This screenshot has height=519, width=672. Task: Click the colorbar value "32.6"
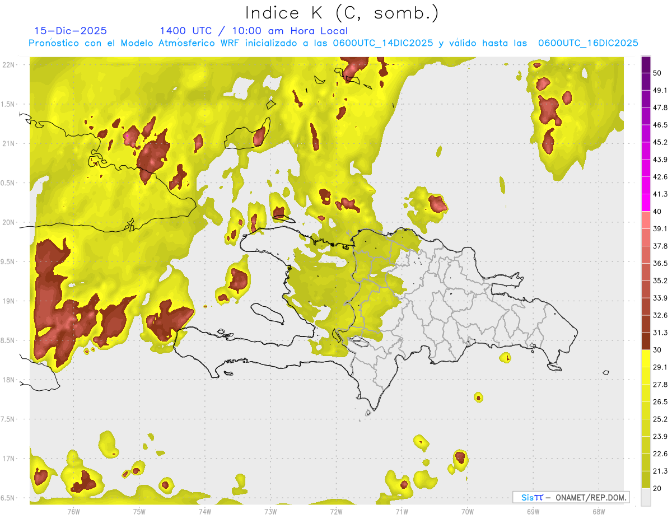pyautogui.click(x=661, y=315)
